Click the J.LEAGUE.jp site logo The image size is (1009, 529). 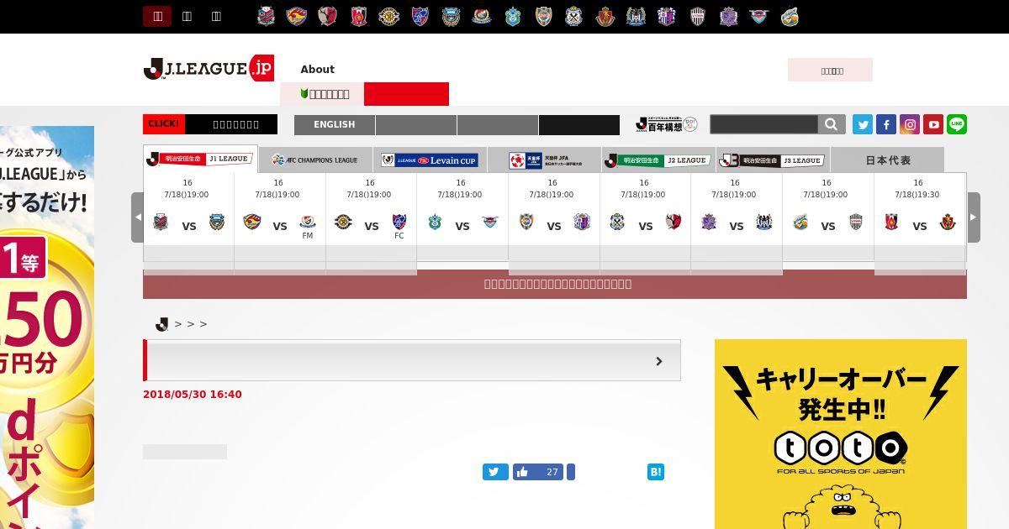[209, 69]
